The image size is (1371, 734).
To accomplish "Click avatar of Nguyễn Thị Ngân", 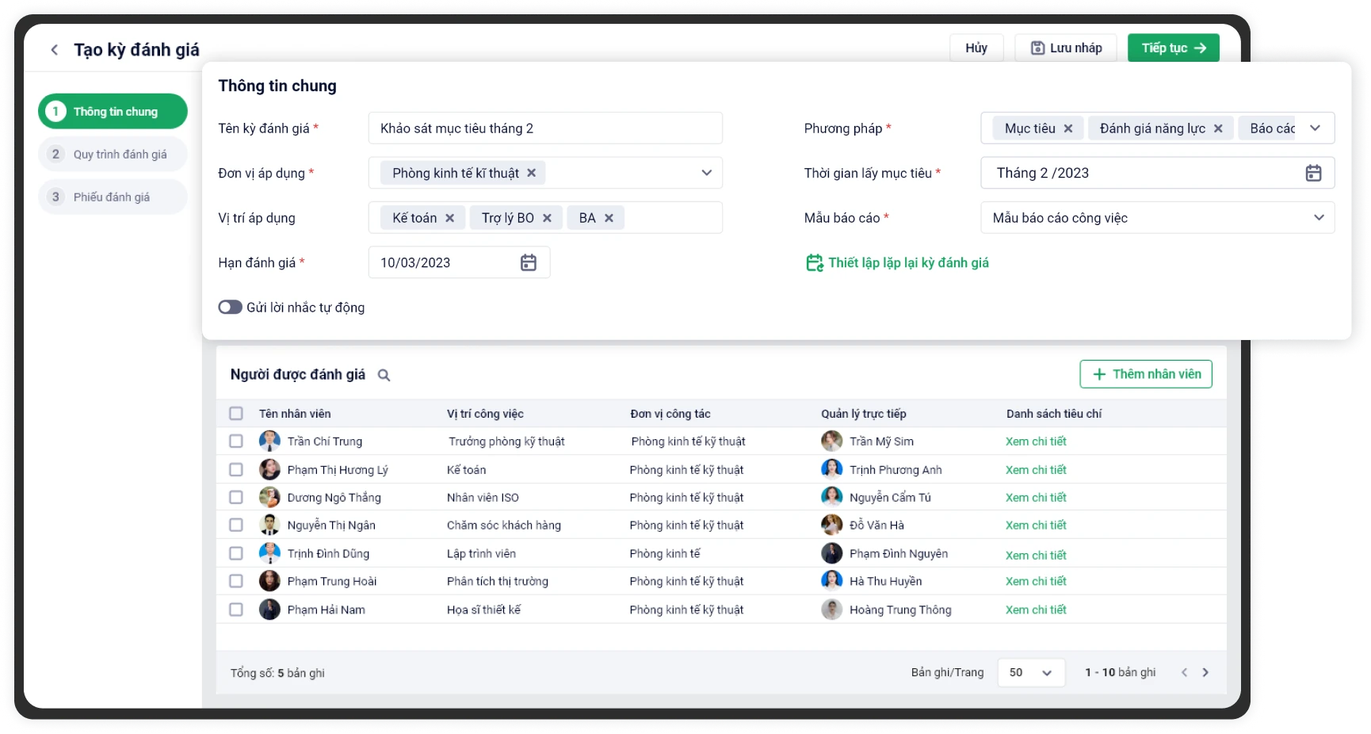I will [269, 525].
